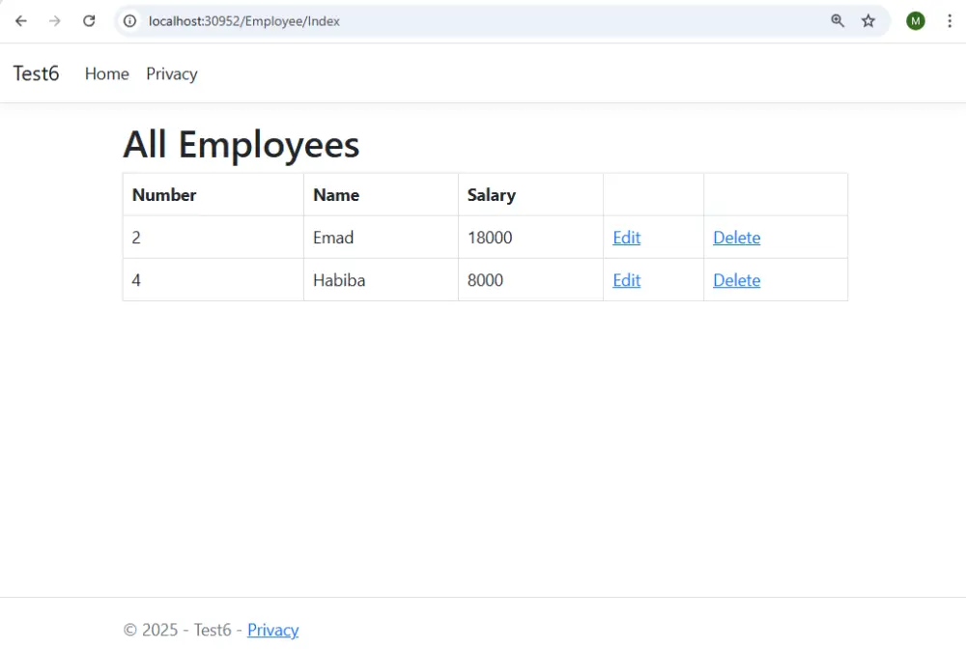Click the Test6 brand link
The image size is (966, 650).
(x=36, y=72)
